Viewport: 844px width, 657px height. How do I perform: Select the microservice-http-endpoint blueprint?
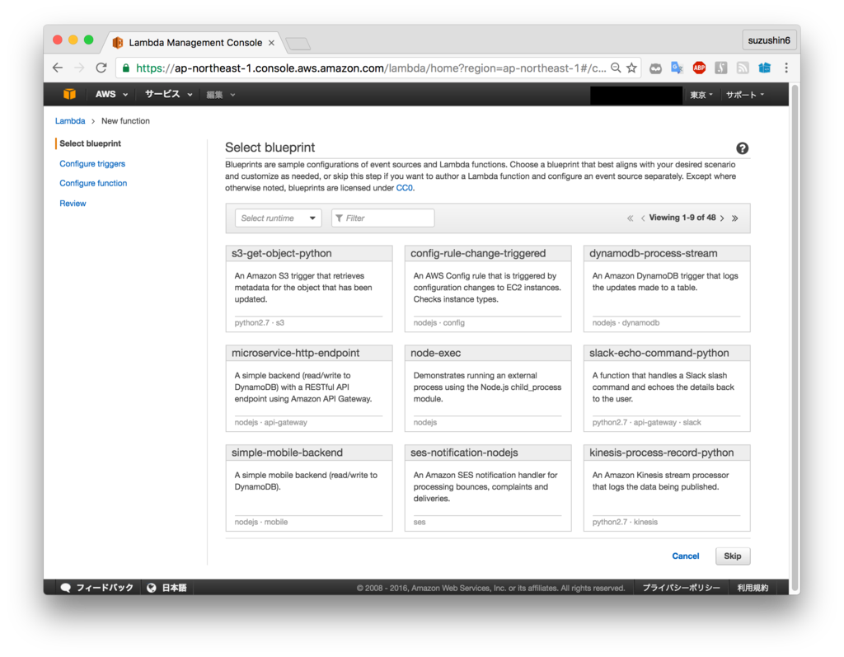(x=309, y=388)
